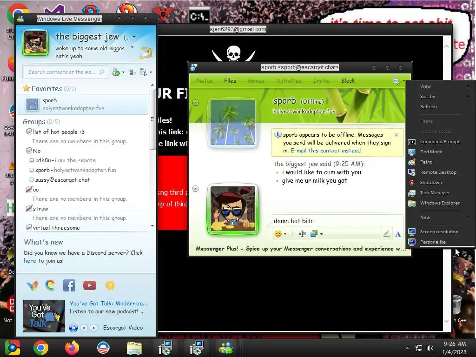Open background picker dropdown arrow in chat
476x357 pixels.
(x=321, y=234)
